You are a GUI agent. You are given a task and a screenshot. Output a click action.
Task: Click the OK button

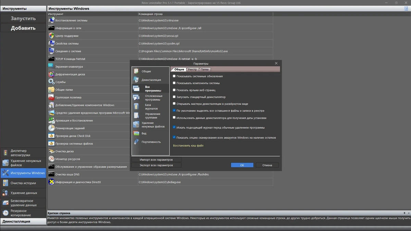(242, 165)
